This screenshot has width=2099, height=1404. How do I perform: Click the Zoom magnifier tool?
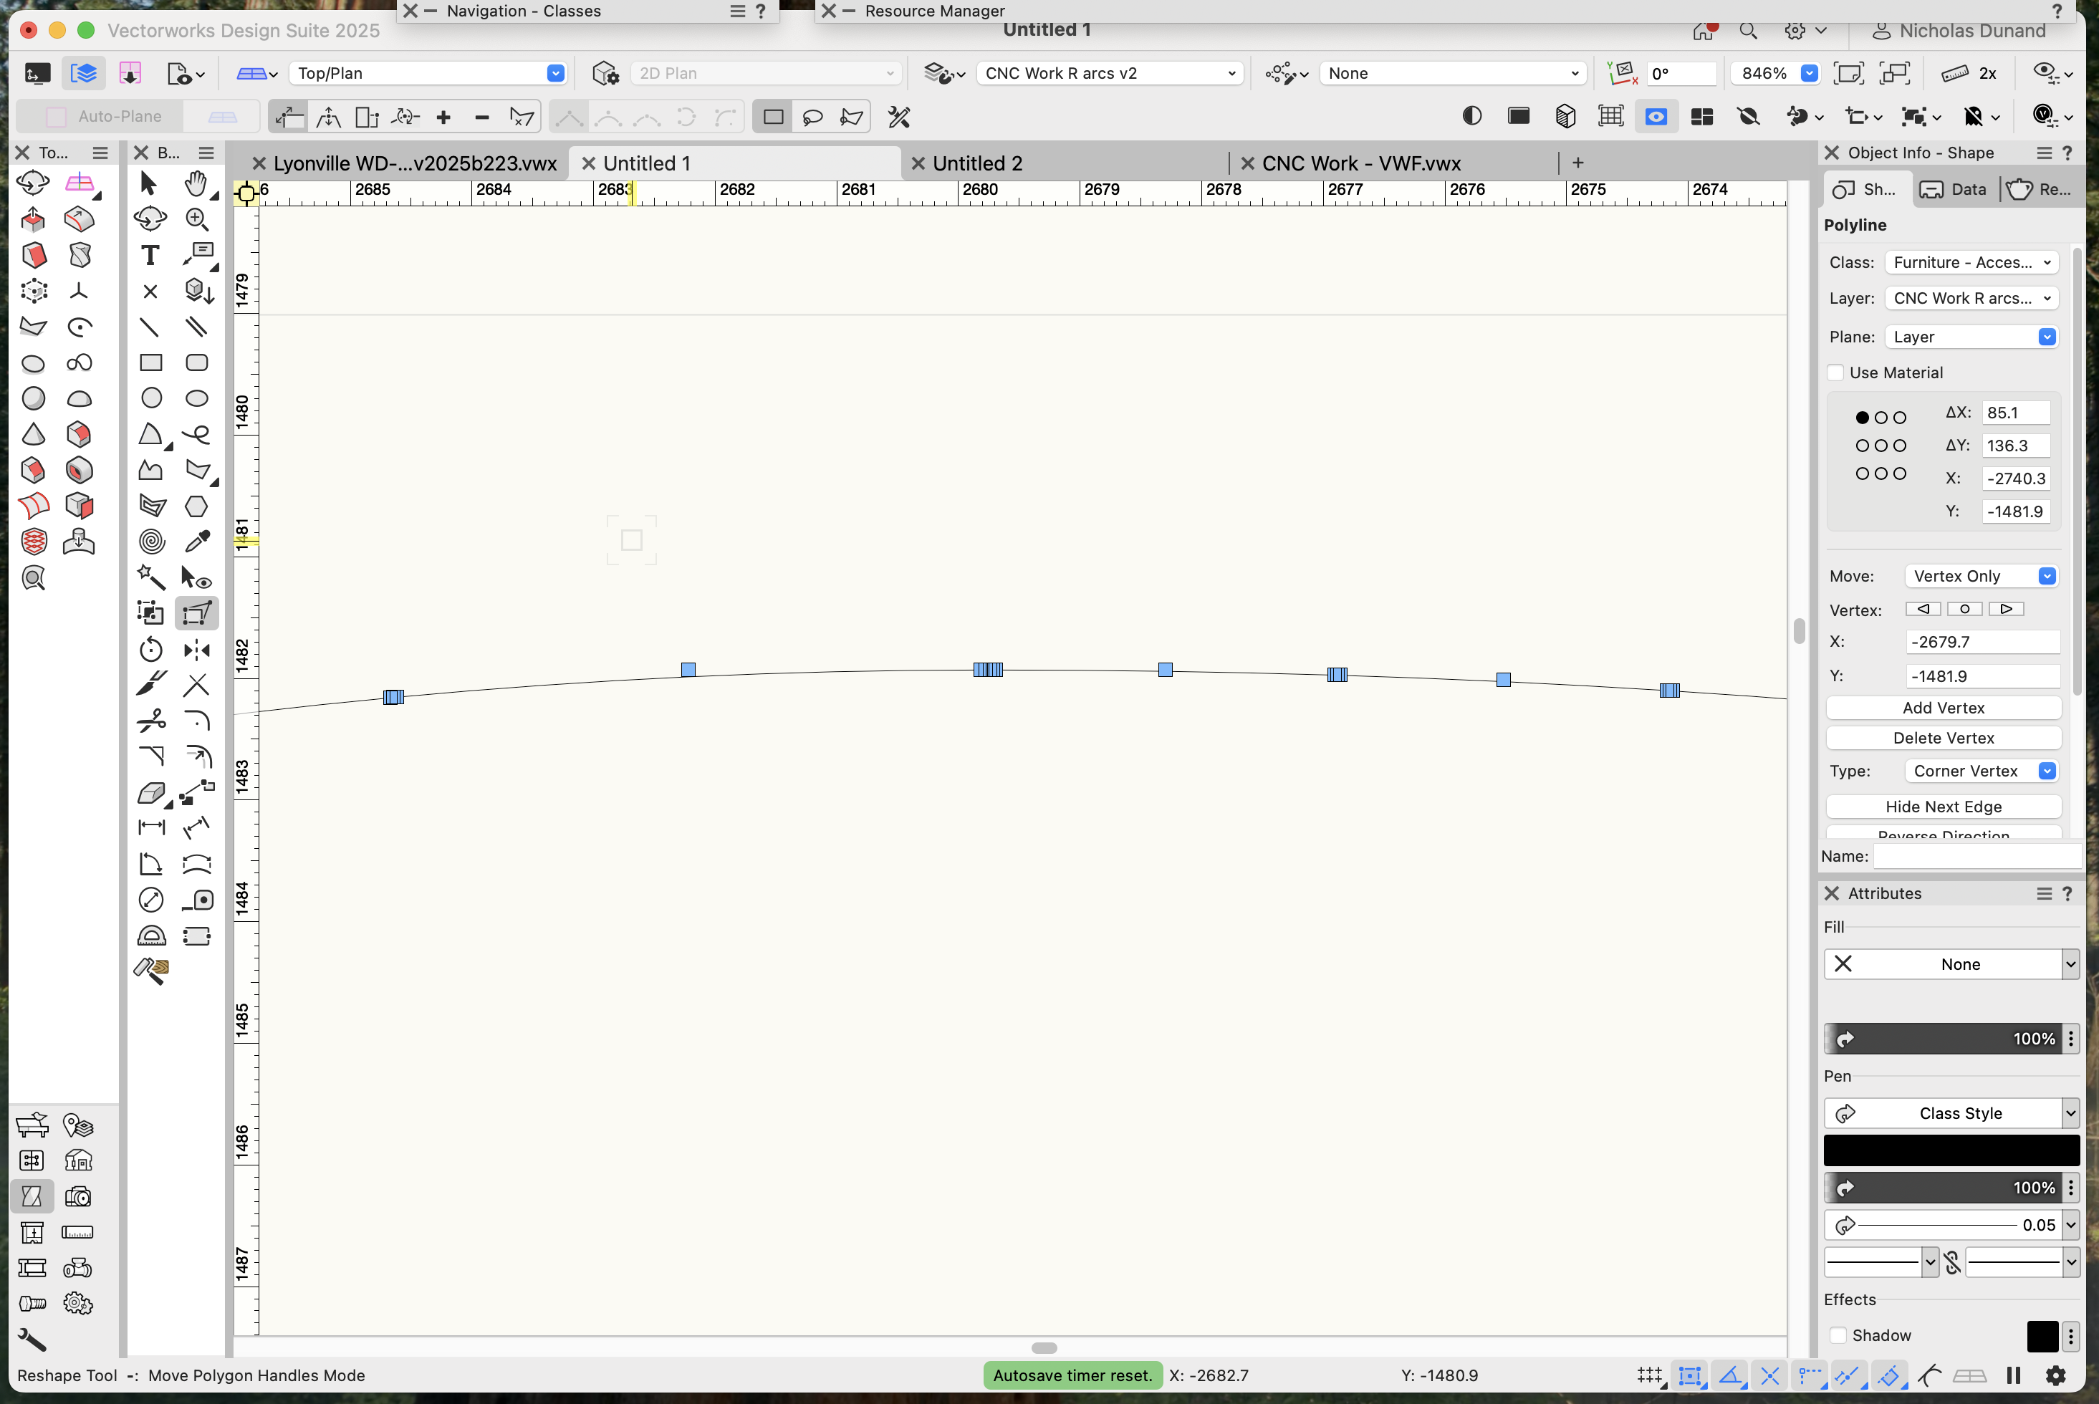tap(197, 219)
